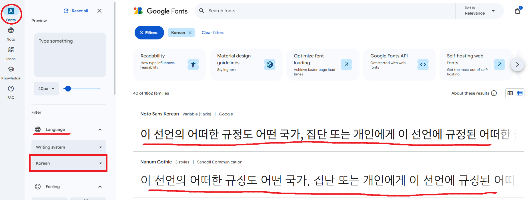531x200 pixels.
Task: Open the shopping bag selection
Action: coord(518,11)
